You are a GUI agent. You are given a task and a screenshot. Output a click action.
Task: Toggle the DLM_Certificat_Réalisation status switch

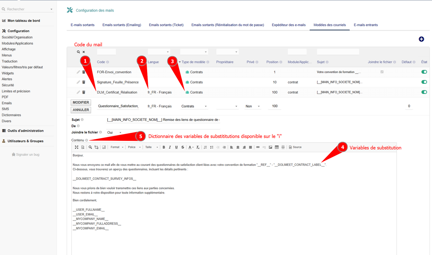coord(424,92)
